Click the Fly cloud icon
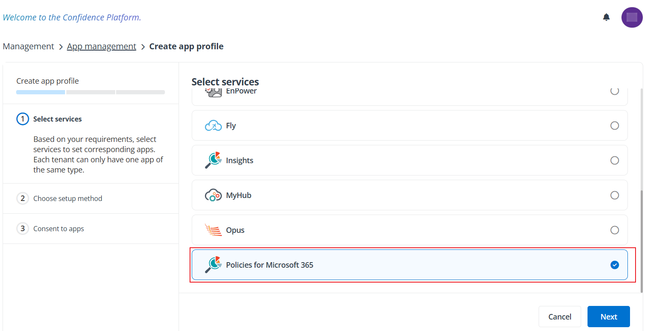This screenshot has width=650, height=331. [x=213, y=125]
